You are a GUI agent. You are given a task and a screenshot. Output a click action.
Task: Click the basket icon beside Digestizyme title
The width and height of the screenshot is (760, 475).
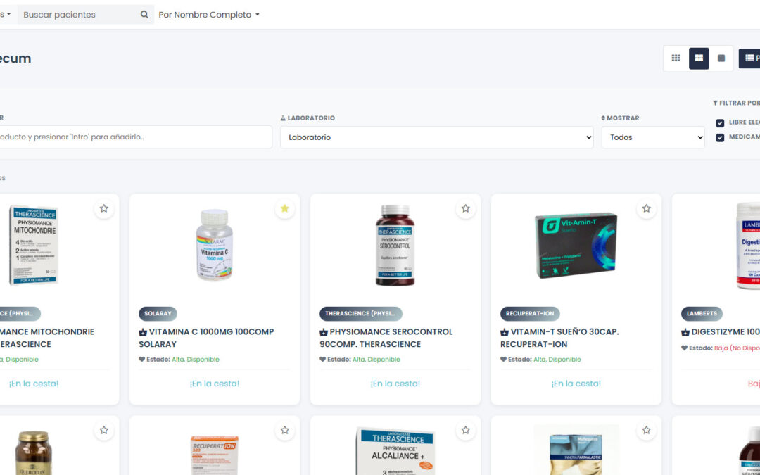point(685,332)
